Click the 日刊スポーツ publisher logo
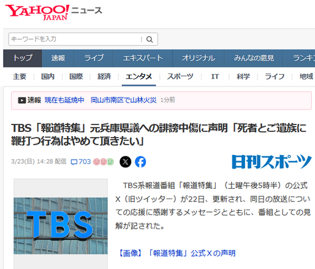The image size is (315, 269). tap(271, 162)
